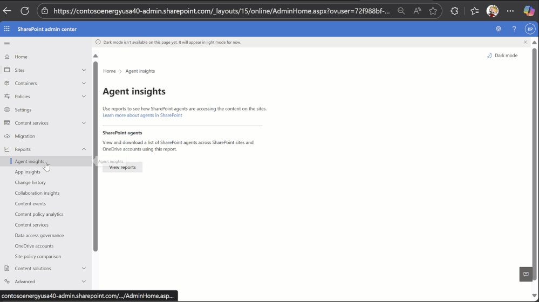Expand the Content solutions chevron
Viewport: 539px width, 302px height.
click(x=84, y=268)
